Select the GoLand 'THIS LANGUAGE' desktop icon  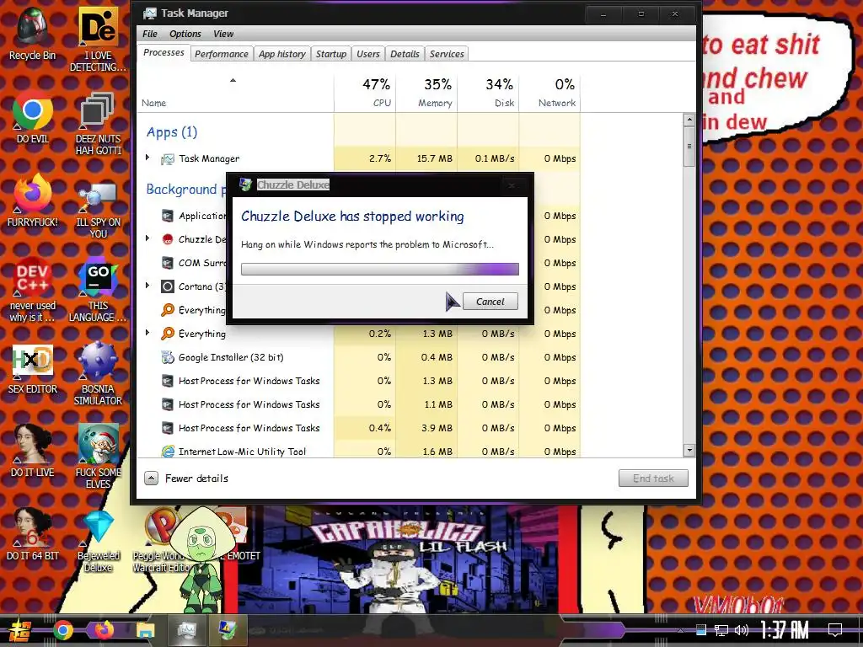98,289
